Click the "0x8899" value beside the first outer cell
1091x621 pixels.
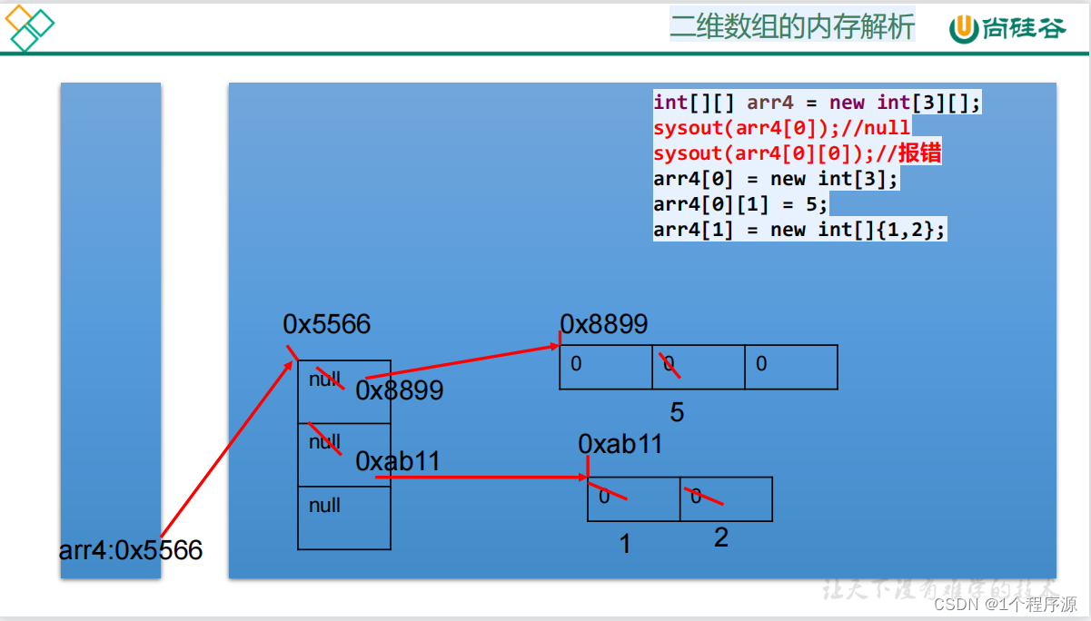(x=400, y=390)
